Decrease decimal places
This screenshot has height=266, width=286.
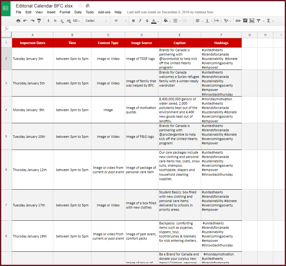[x=62, y=21]
